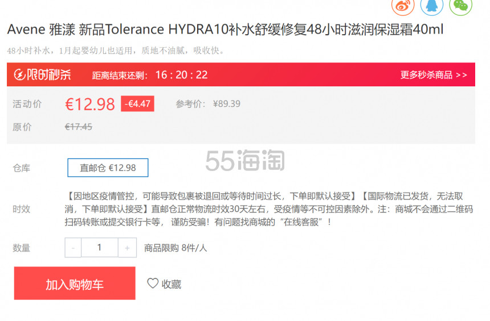Open 更多秒杀商品 link
The image size is (490, 321).
point(434,75)
